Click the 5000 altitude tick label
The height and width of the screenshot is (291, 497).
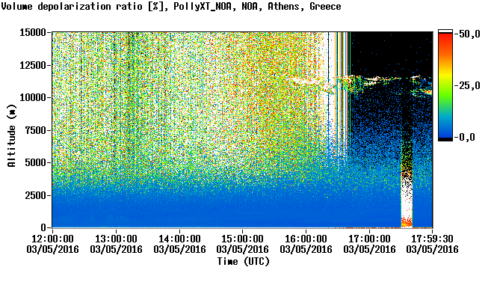tap(36, 162)
